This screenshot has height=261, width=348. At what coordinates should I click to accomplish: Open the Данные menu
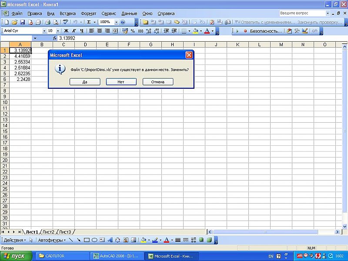129,13
